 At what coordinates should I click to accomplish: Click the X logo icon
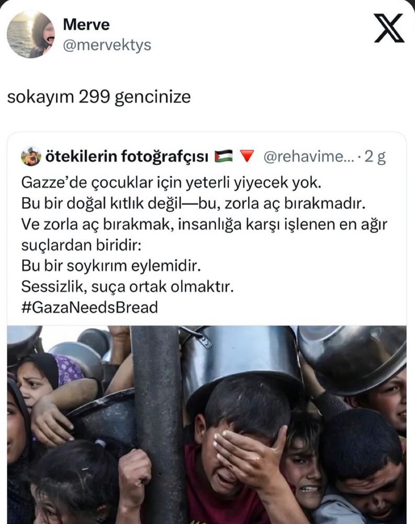pos(389,28)
